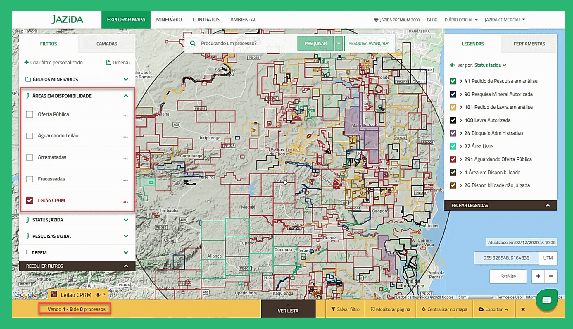573x329 pixels.
Task: Click Ver Lista button
Action: (288, 309)
